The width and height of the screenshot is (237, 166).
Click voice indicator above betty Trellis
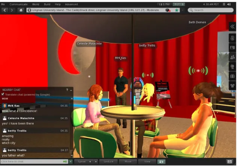(148, 75)
